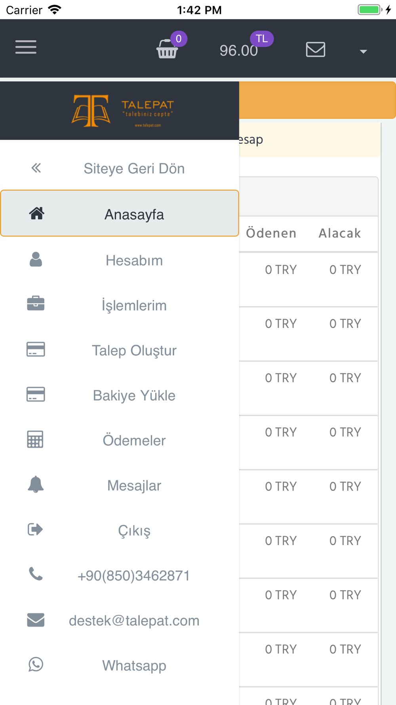Click the Talepat logo
The height and width of the screenshot is (705, 396).
(x=122, y=111)
